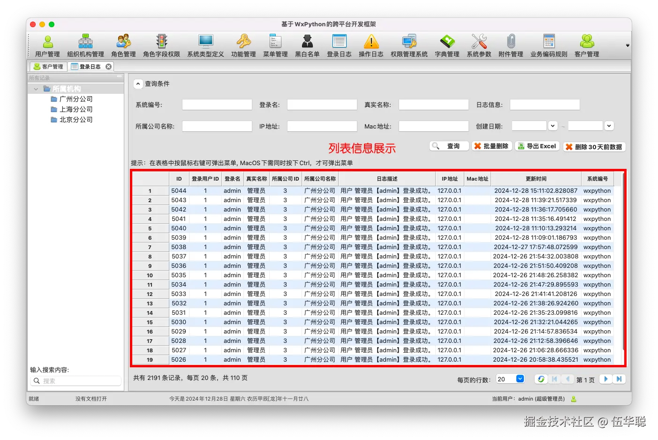Sort by 更新时间 column header

tap(536, 179)
